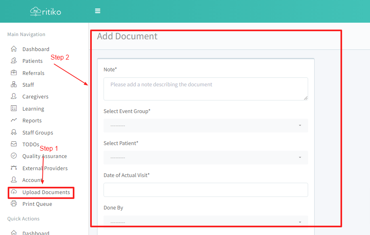
Task: Navigate to the TODOs page
Action: [30, 144]
